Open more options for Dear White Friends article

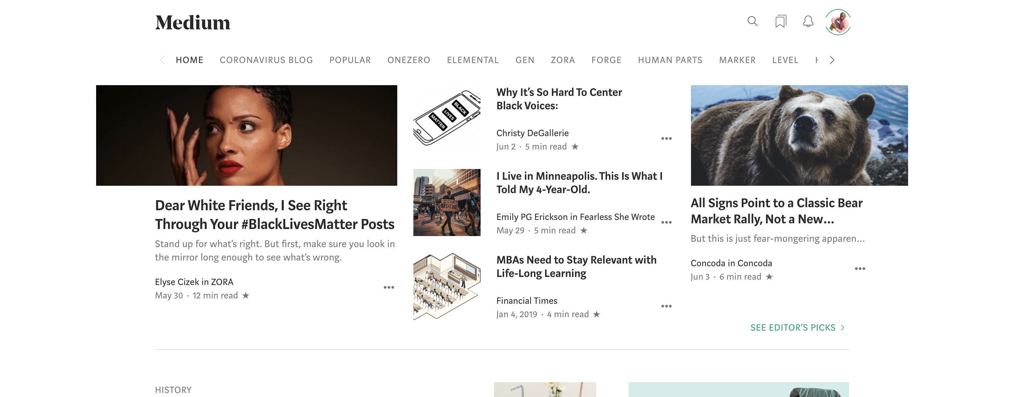389,287
